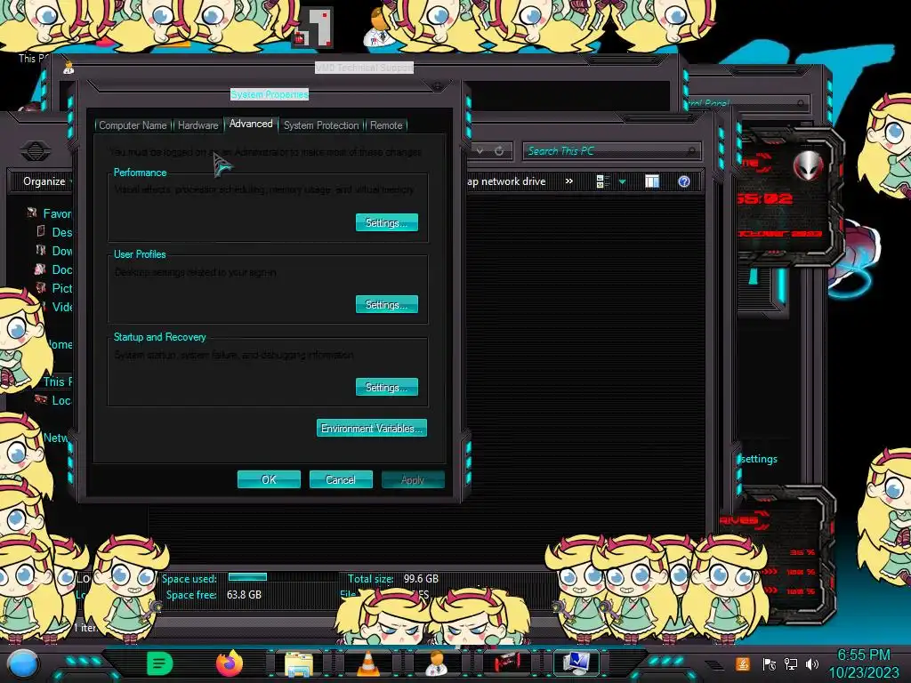This screenshot has width=911, height=683.
Task: Click the Java tray icon
Action: [x=742, y=663]
